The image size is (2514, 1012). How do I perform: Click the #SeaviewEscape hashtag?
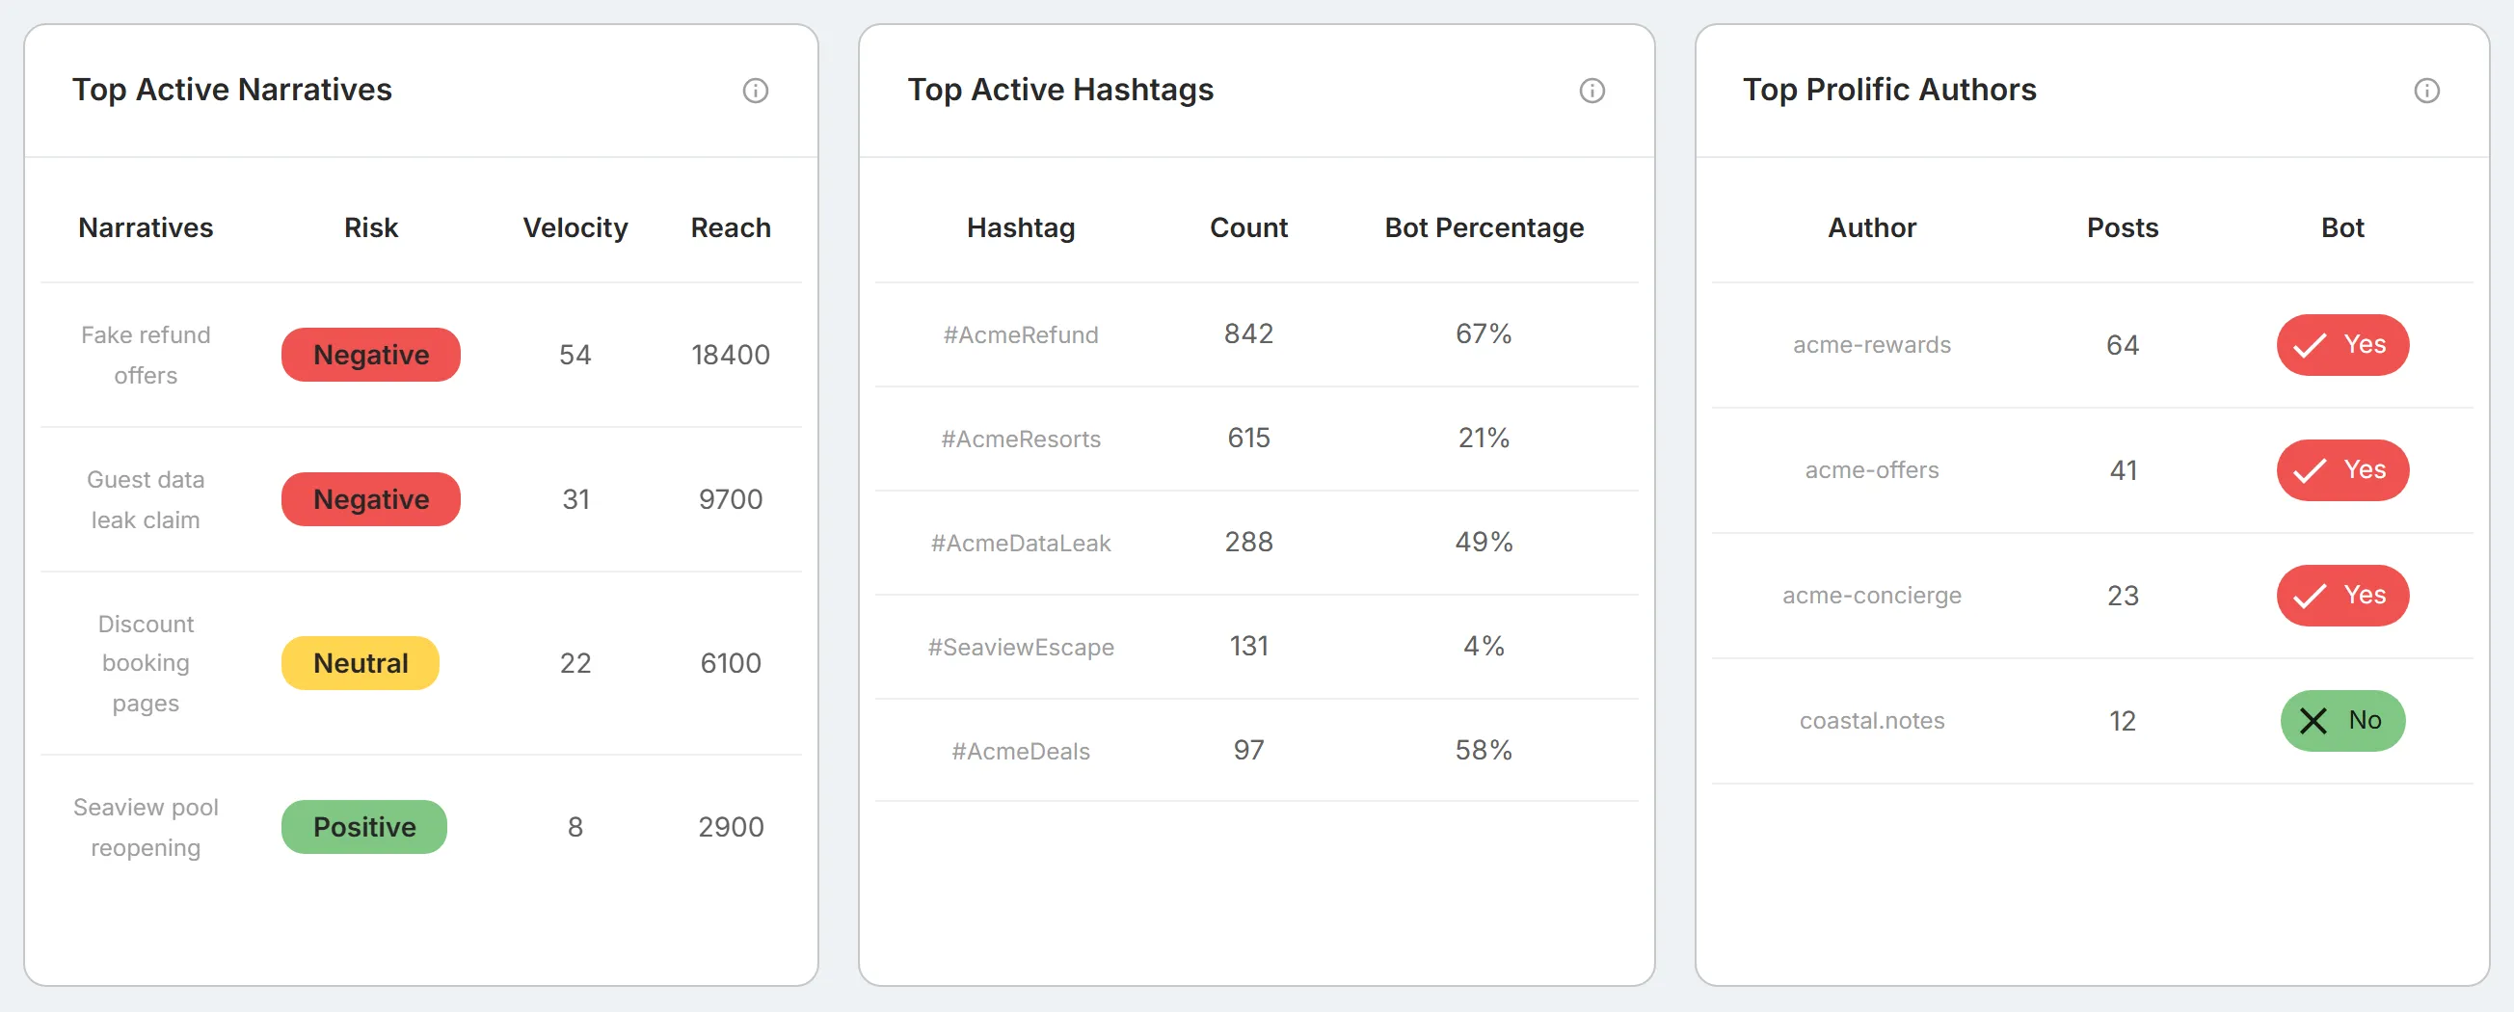pos(1021,647)
